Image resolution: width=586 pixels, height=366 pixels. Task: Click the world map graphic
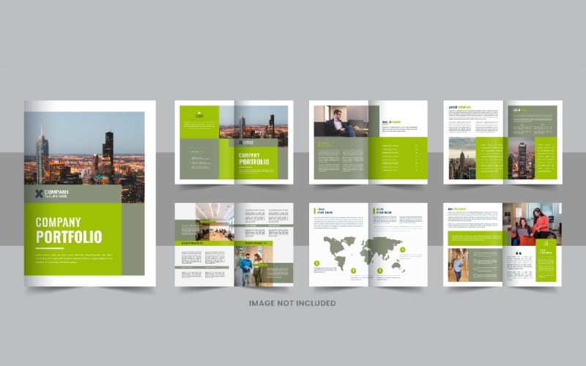coord(364,253)
